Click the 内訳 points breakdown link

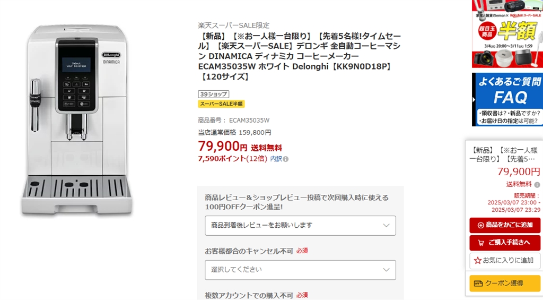[276, 159]
